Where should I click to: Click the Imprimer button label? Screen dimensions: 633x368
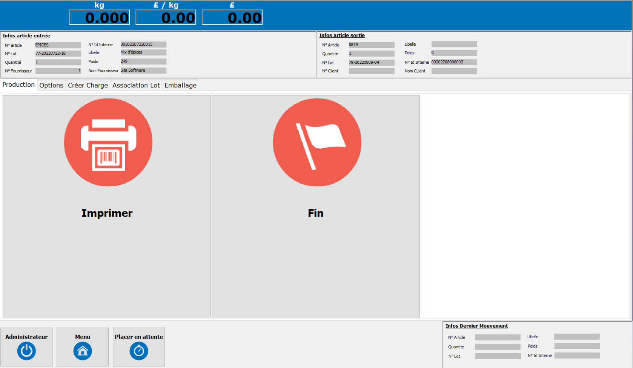pyautogui.click(x=107, y=213)
